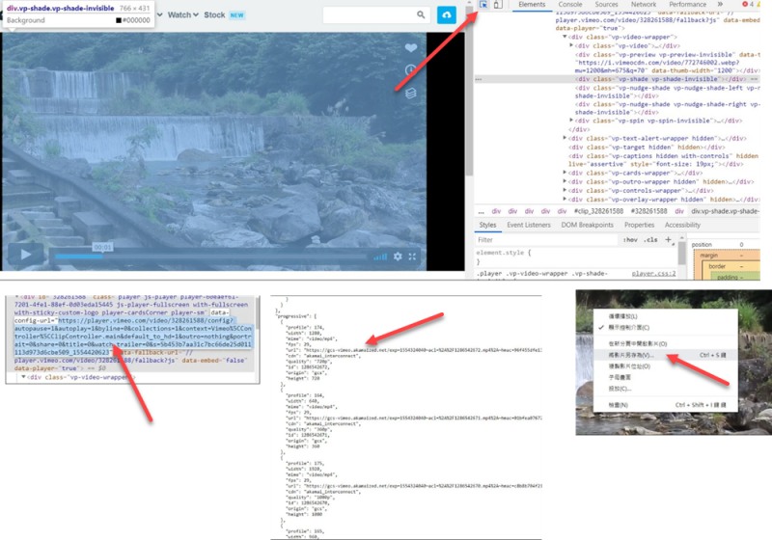The image size is (772, 540).
Task: Open the gear settings icon in the player
Action: (398, 256)
